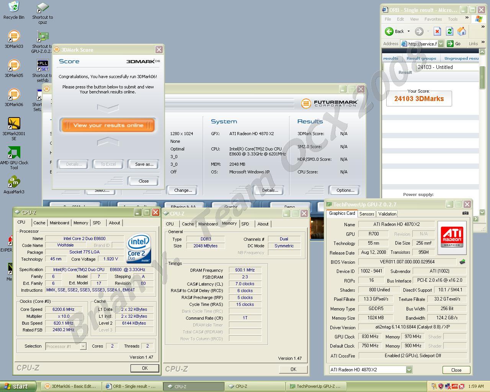Open the Result groups tab in ORB page
This screenshot has height=392, width=490.
pyautogui.click(x=421, y=58)
